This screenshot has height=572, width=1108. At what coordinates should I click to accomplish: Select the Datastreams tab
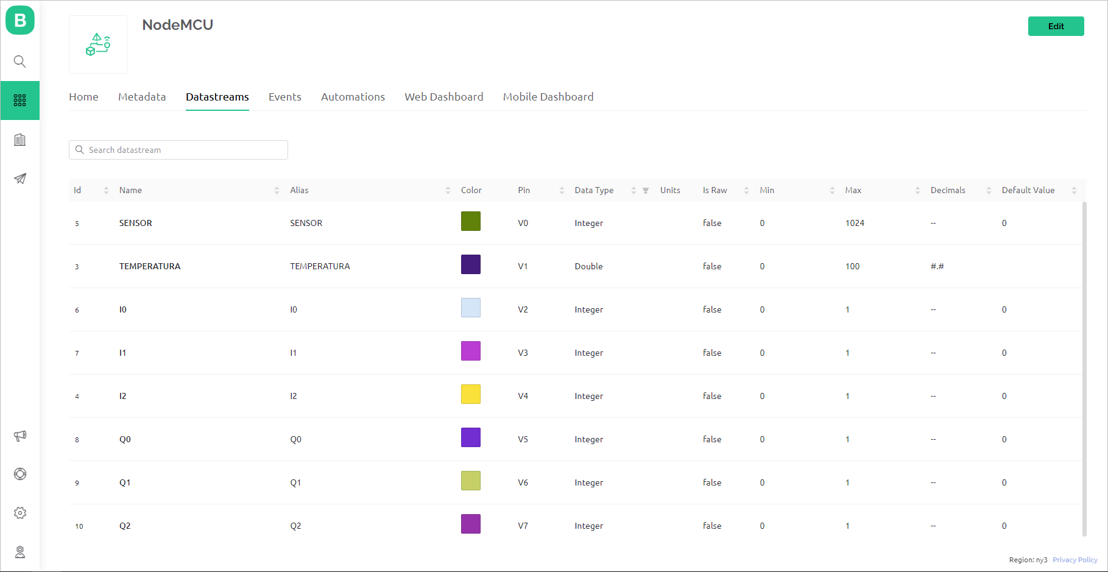coord(217,97)
